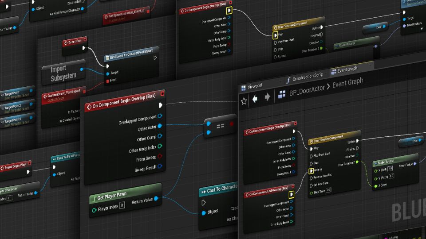
Task: Click the BP_DoorActor breadcrumb link
Action: (x=306, y=89)
